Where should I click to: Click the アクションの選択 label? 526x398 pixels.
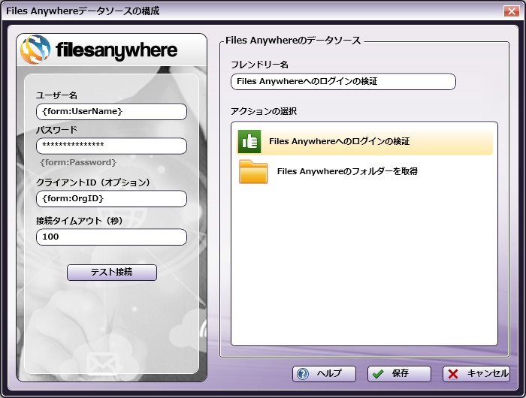(x=264, y=111)
